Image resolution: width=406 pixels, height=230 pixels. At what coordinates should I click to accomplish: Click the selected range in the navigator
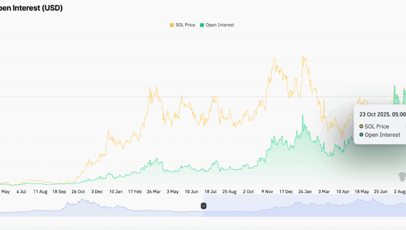302,206
